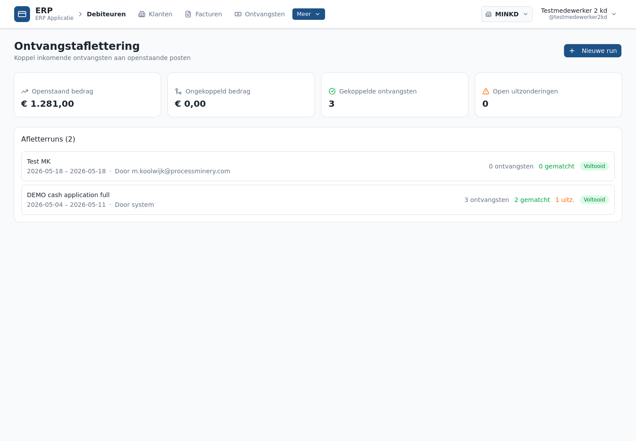Click the Ongekoppeld bedrag card
636x441 pixels.
point(241,95)
